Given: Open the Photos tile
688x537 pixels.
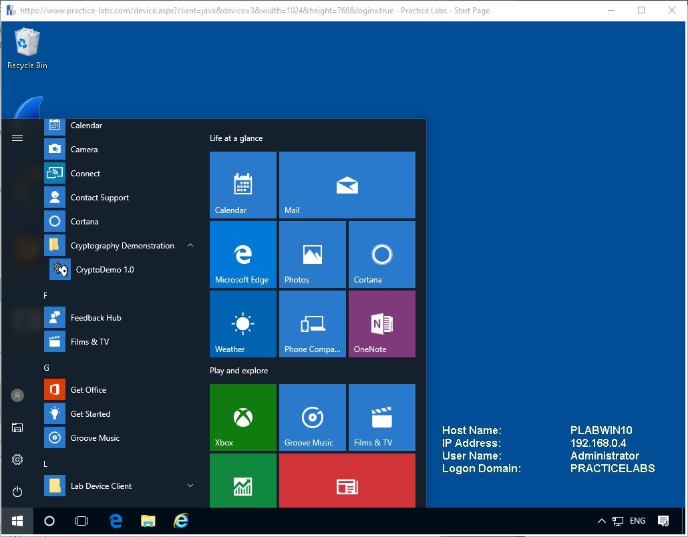Looking at the screenshot, I should tap(312, 254).
